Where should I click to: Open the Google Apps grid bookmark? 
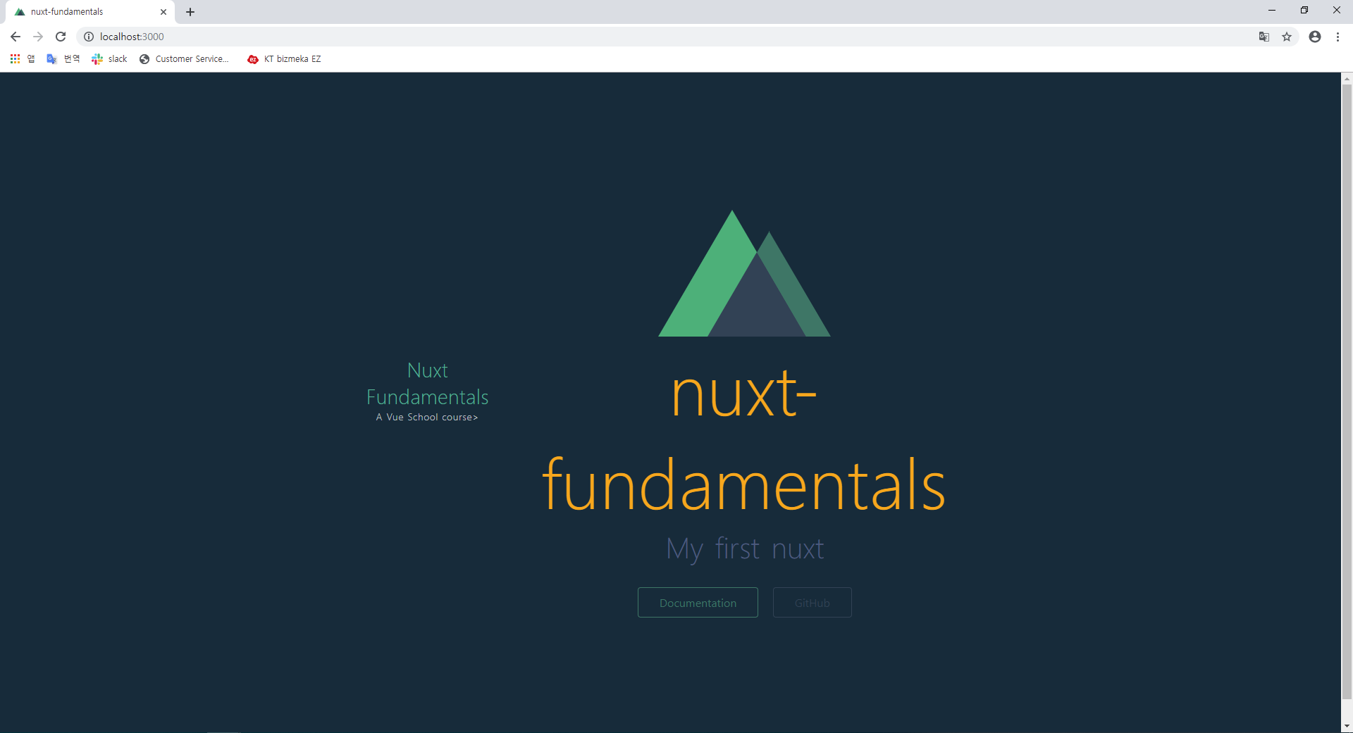(15, 59)
